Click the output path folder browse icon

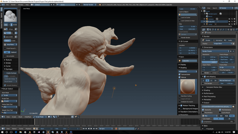[233, 106]
